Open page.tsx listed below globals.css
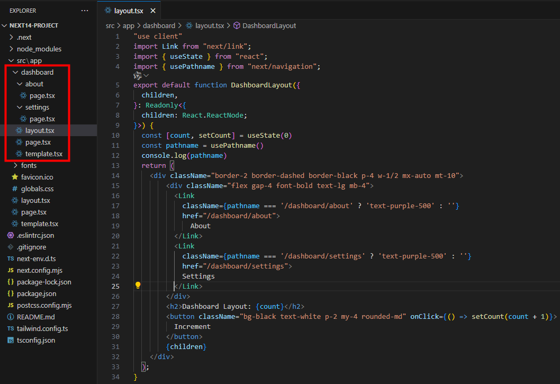 [33, 212]
